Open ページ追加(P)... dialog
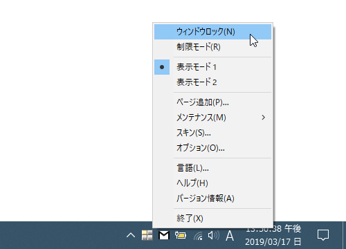Image resolution: width=346 pixels, height=249 pixels. (x=212, y=102)
